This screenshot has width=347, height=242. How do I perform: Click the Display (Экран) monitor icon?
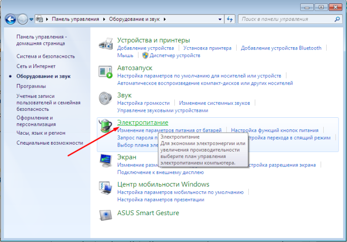(106, 161)
